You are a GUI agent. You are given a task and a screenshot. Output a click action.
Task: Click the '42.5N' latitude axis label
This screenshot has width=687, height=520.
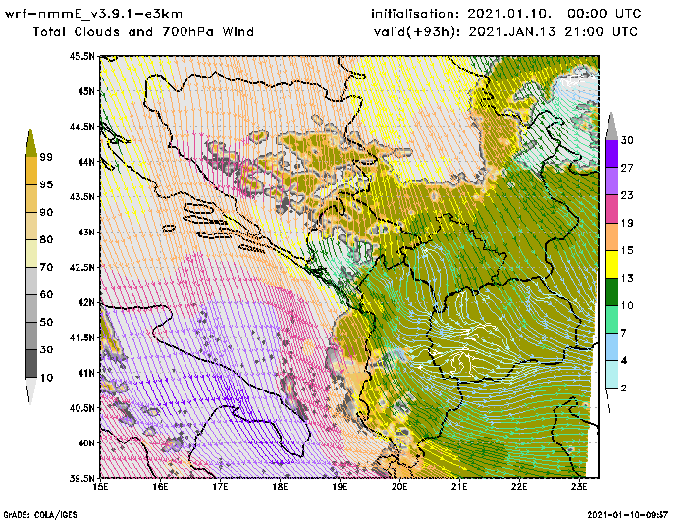tap(81, 267)
